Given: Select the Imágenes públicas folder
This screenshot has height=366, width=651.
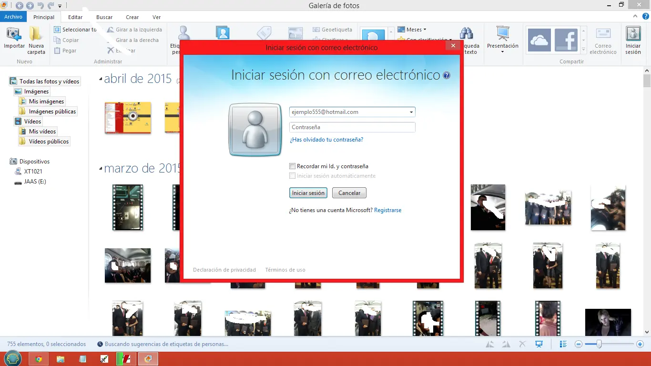Looking at the screenshot, I should point(48,112).
